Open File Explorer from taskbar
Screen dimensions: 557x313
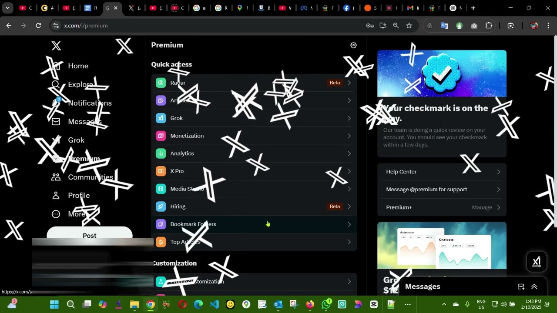coord(134,304)
